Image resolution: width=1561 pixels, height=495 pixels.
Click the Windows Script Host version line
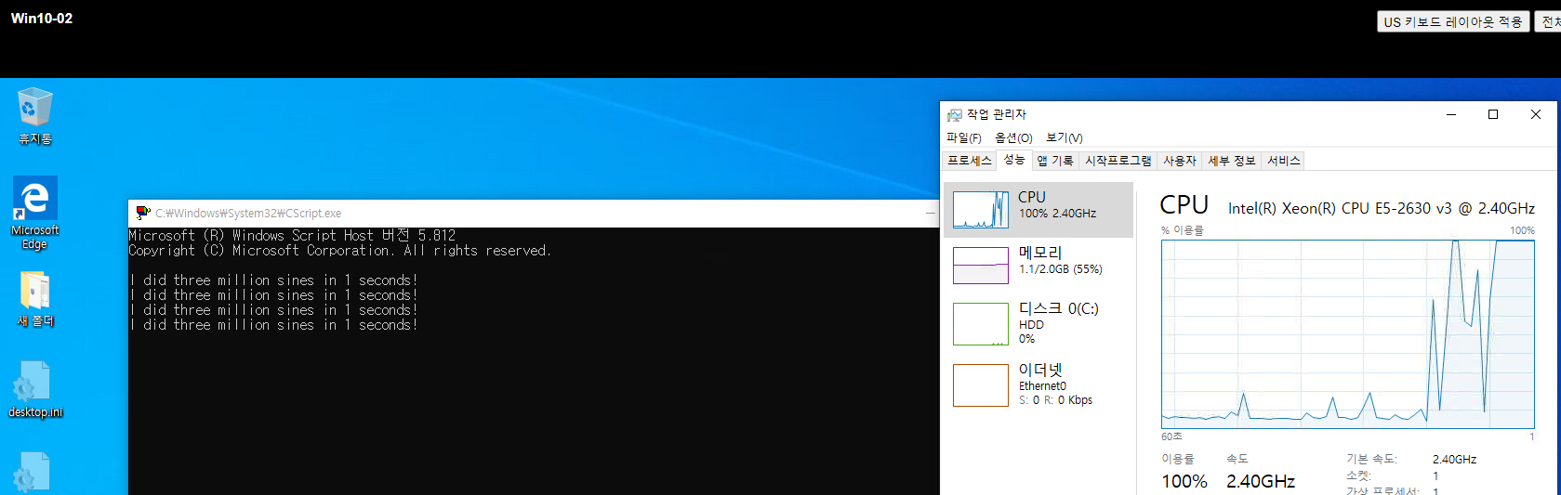292,236
